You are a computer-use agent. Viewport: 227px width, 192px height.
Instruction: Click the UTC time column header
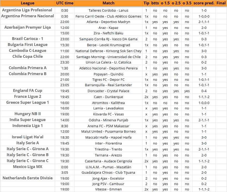[x=65, y=3]
